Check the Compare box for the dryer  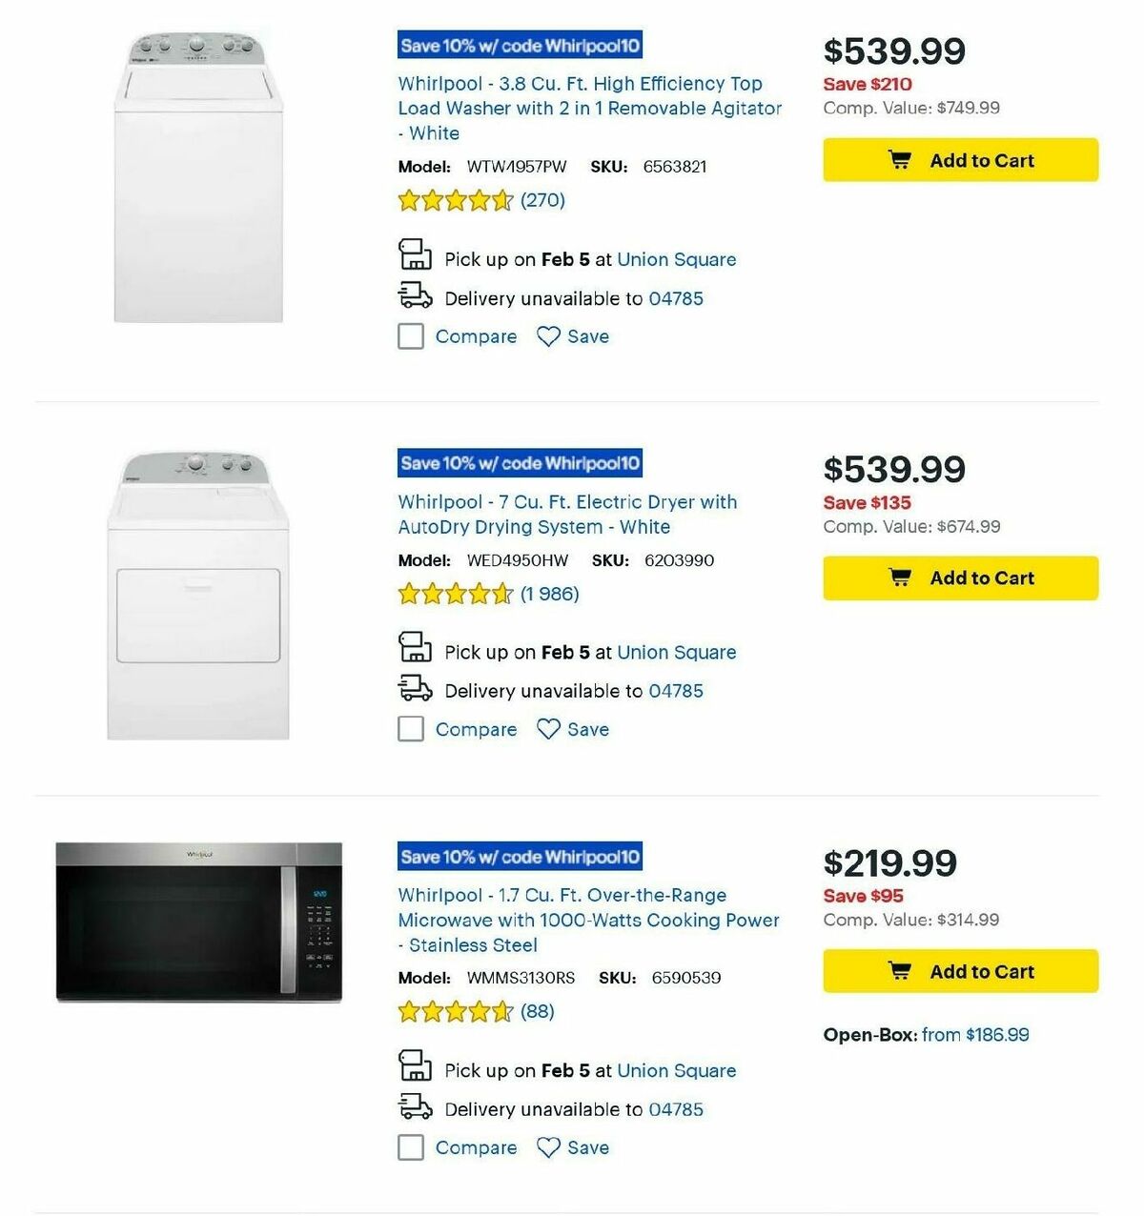(x=410, y=729)
